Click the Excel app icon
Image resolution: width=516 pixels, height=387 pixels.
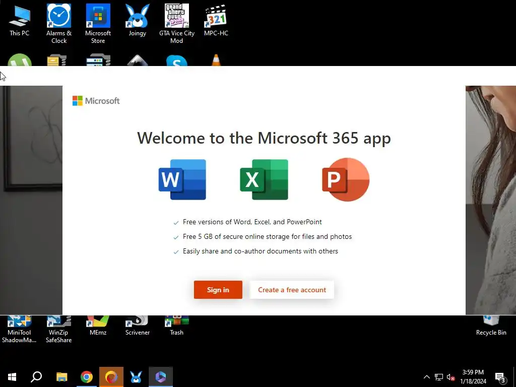pos(264,180)
